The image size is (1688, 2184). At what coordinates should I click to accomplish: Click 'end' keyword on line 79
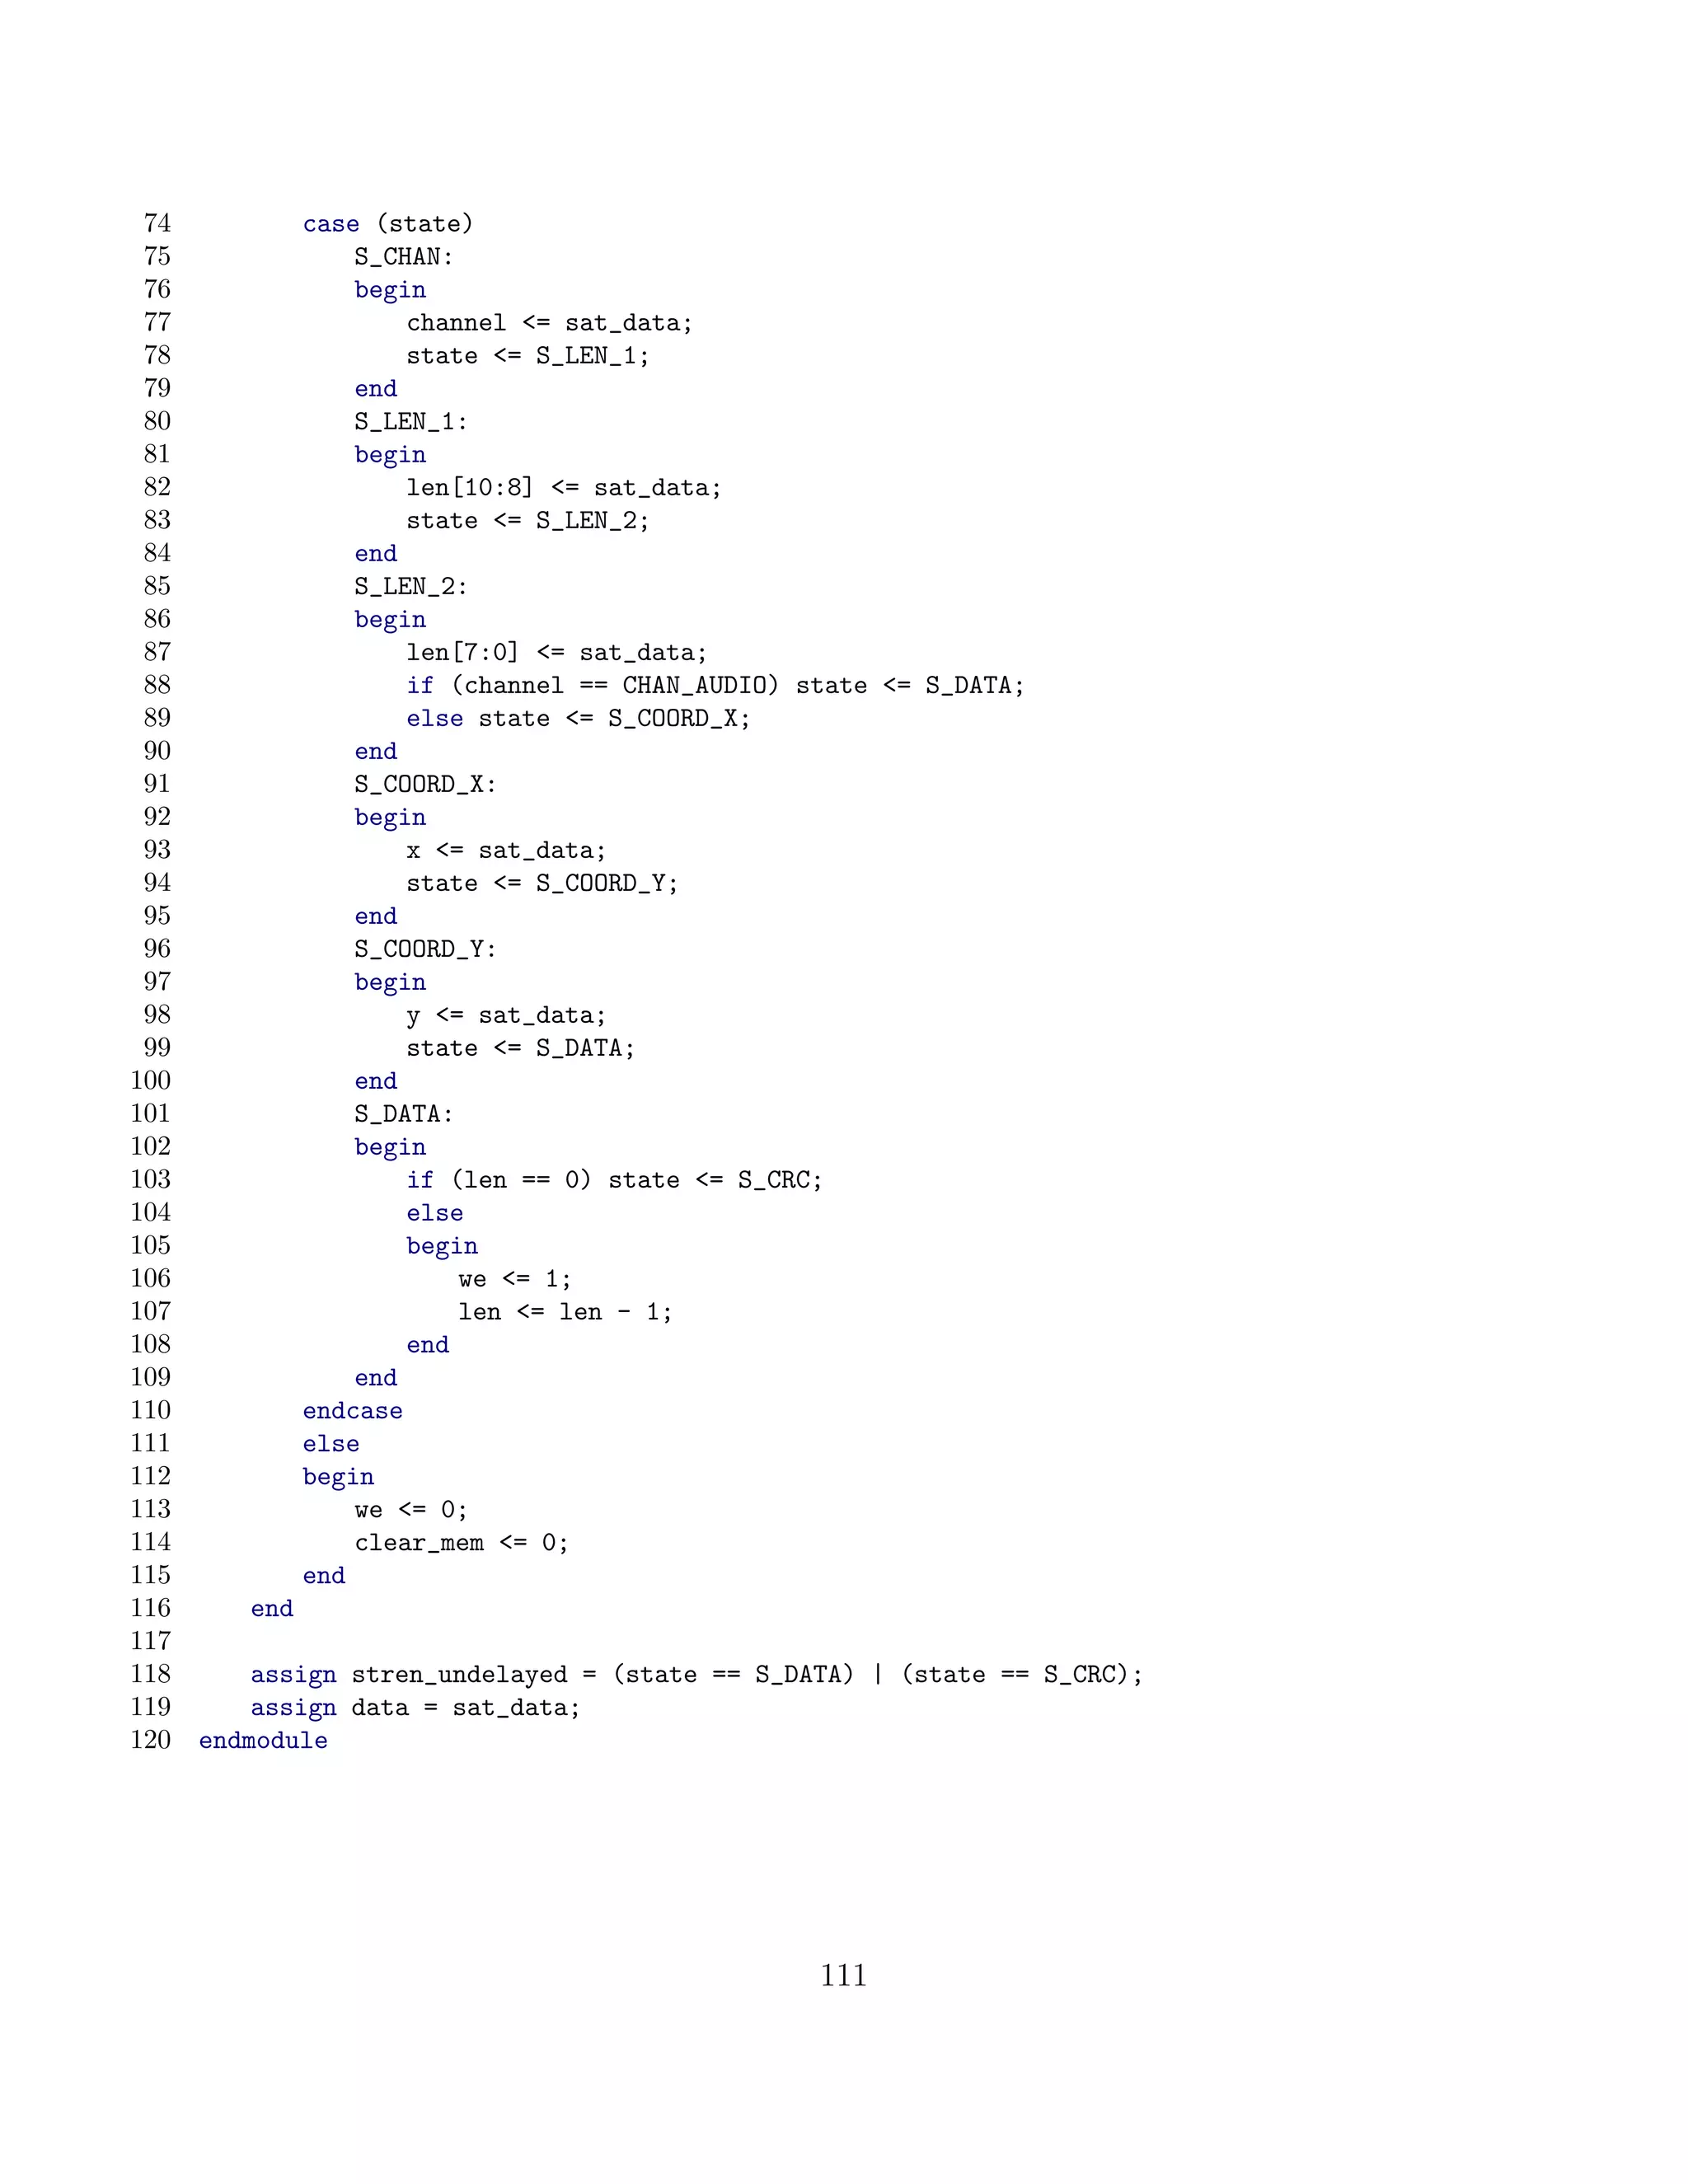point(376,389)
